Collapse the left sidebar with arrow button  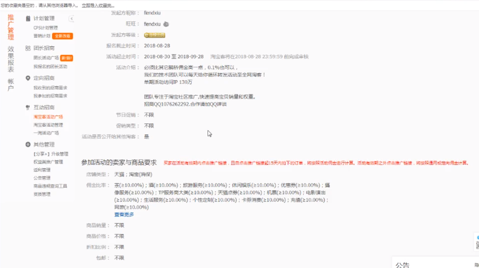pyautogui.click(x=71, y=19)
